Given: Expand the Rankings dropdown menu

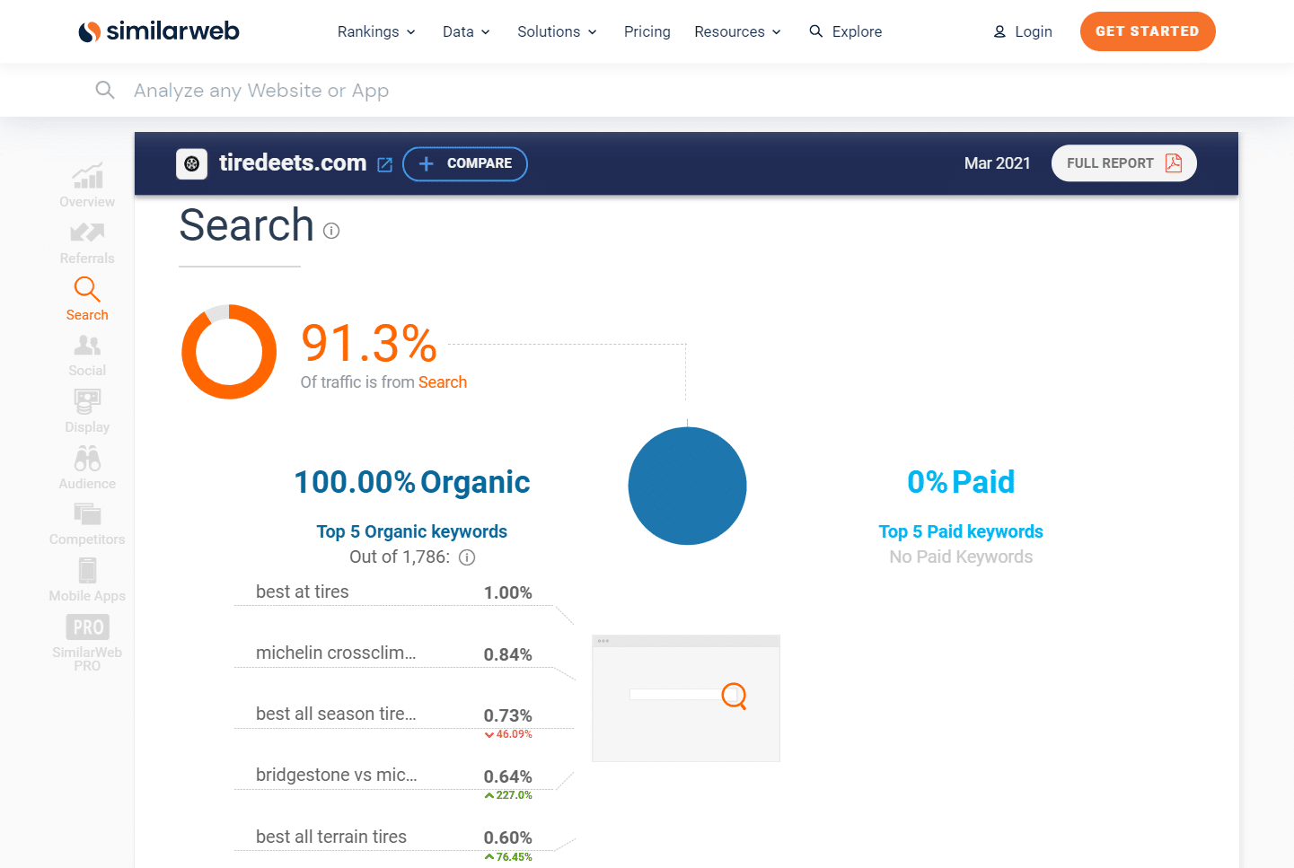Looking at the screenshot, I should (376, 31).
